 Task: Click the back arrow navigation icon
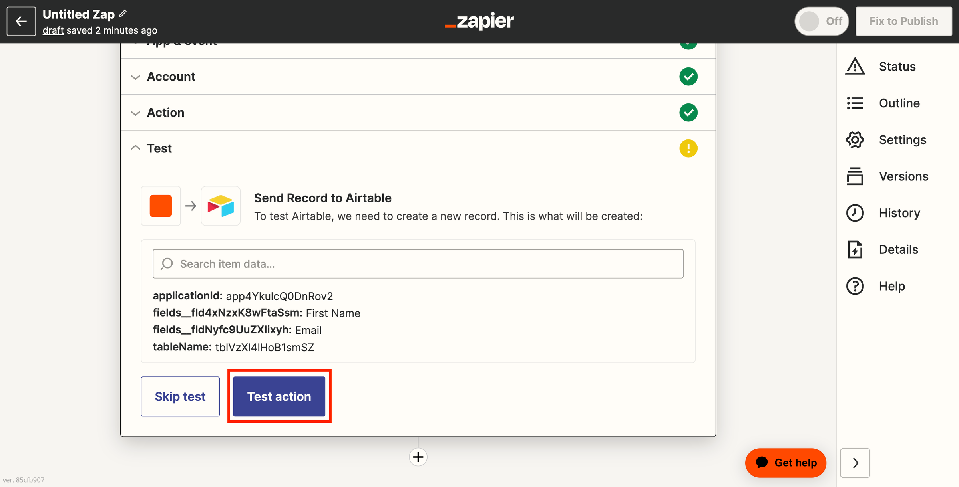coord(22,22)
